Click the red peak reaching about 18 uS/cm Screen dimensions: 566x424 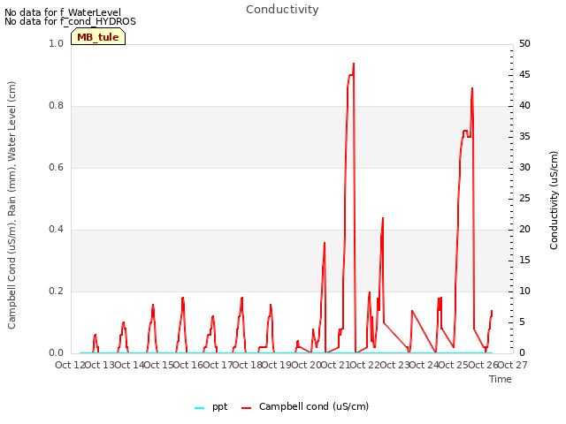click(325, 244)
